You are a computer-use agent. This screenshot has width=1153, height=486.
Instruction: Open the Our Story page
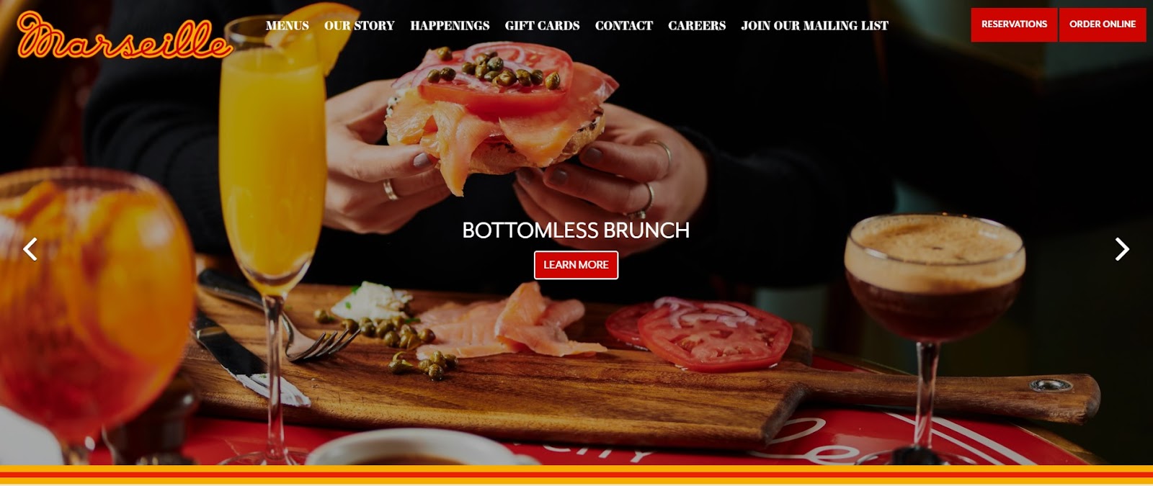pos(359,25)
